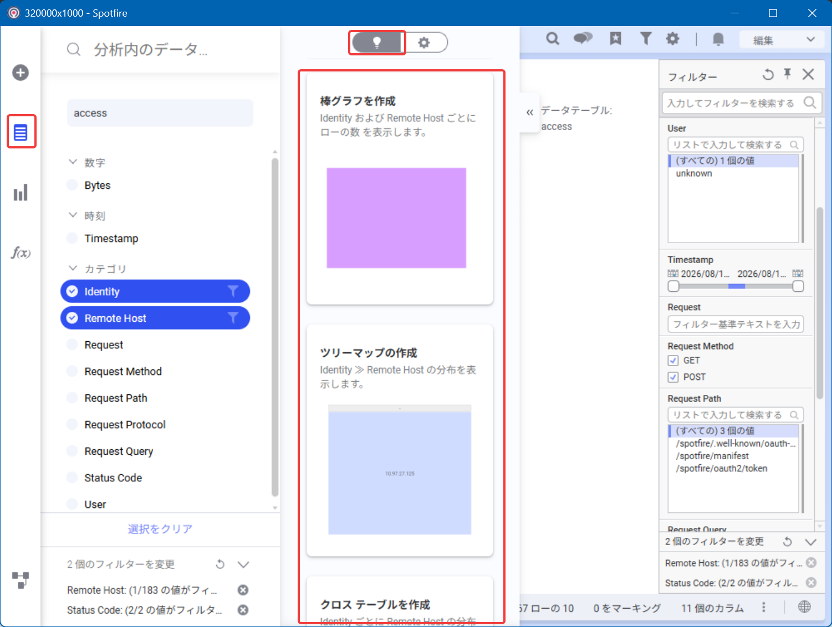Click the User list search field
The width and height of the screenshot is (832, 627).
tap(736, 145)
